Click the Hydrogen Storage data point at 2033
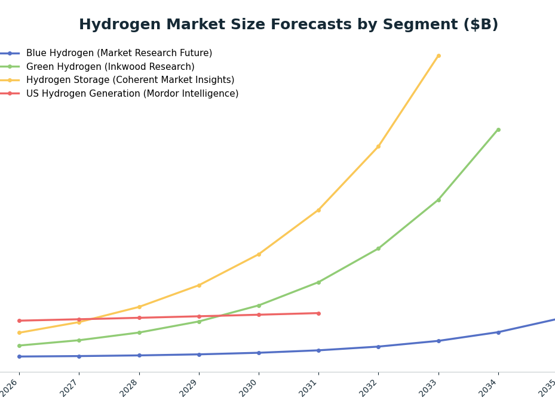 [439, 56]
